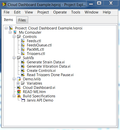Click the Feeds.ctl control file icon

pos(23,41)
